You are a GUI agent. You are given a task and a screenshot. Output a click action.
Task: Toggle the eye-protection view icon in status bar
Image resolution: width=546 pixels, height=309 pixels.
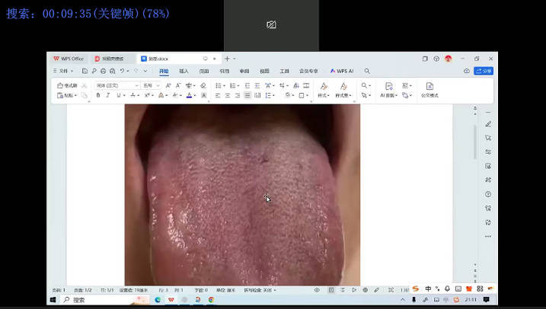[x=317, y=290]
